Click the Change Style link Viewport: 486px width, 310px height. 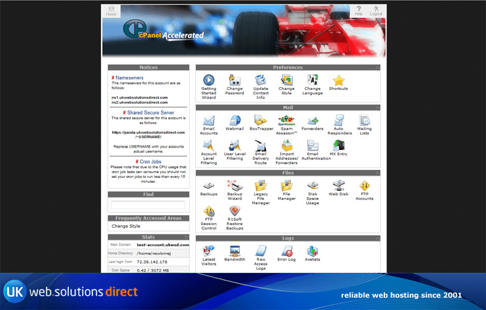pos(126,226)
